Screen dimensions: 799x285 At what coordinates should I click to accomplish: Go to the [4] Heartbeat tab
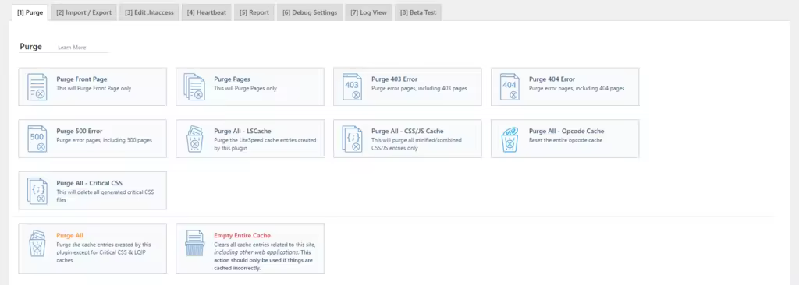pyautogui.click(x=206, y=12)
